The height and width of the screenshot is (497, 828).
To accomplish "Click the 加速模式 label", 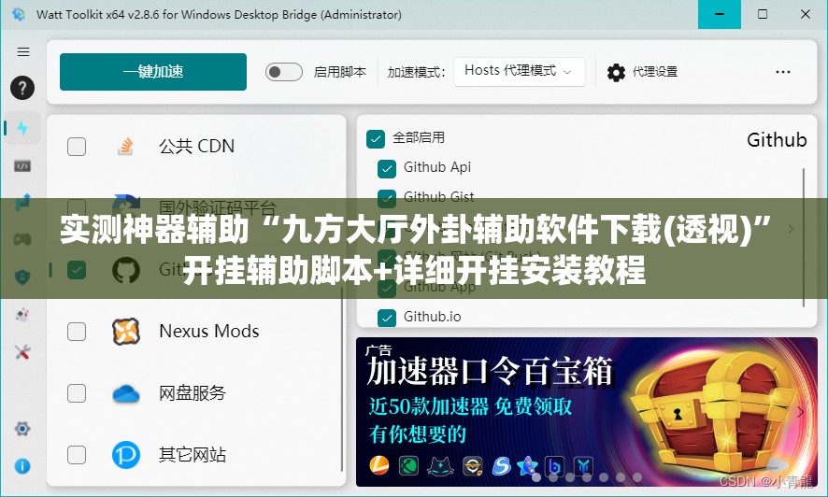I will click(416, 72).
